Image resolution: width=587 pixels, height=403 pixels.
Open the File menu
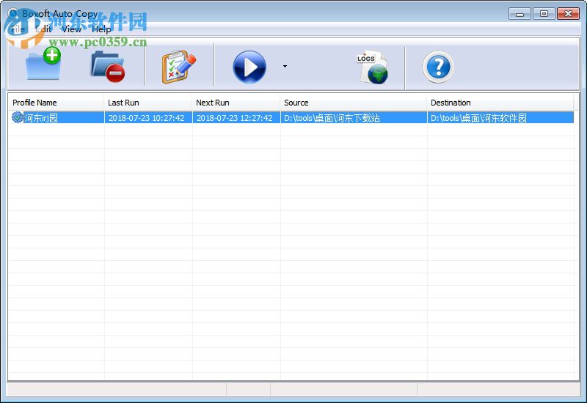(18, 29)
